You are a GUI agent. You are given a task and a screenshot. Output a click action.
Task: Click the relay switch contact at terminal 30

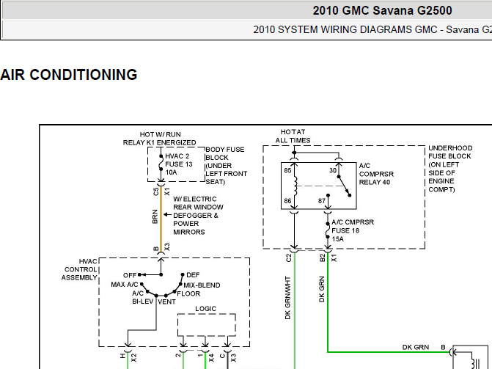[344, 186]
